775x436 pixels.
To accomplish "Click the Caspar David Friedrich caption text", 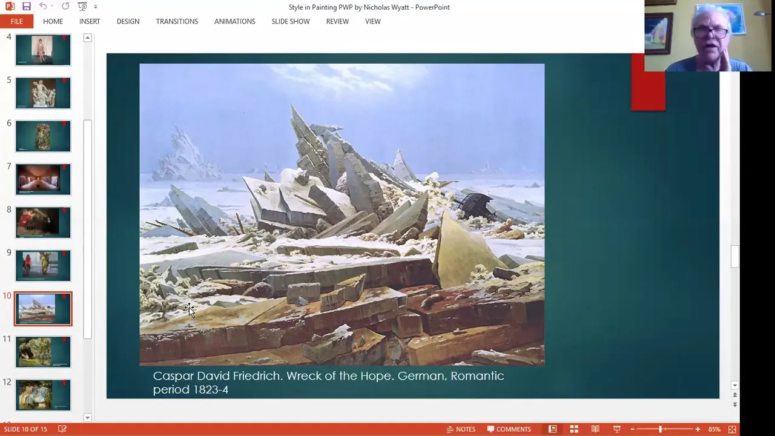I will pyautogui.click(x=328, y=382).
